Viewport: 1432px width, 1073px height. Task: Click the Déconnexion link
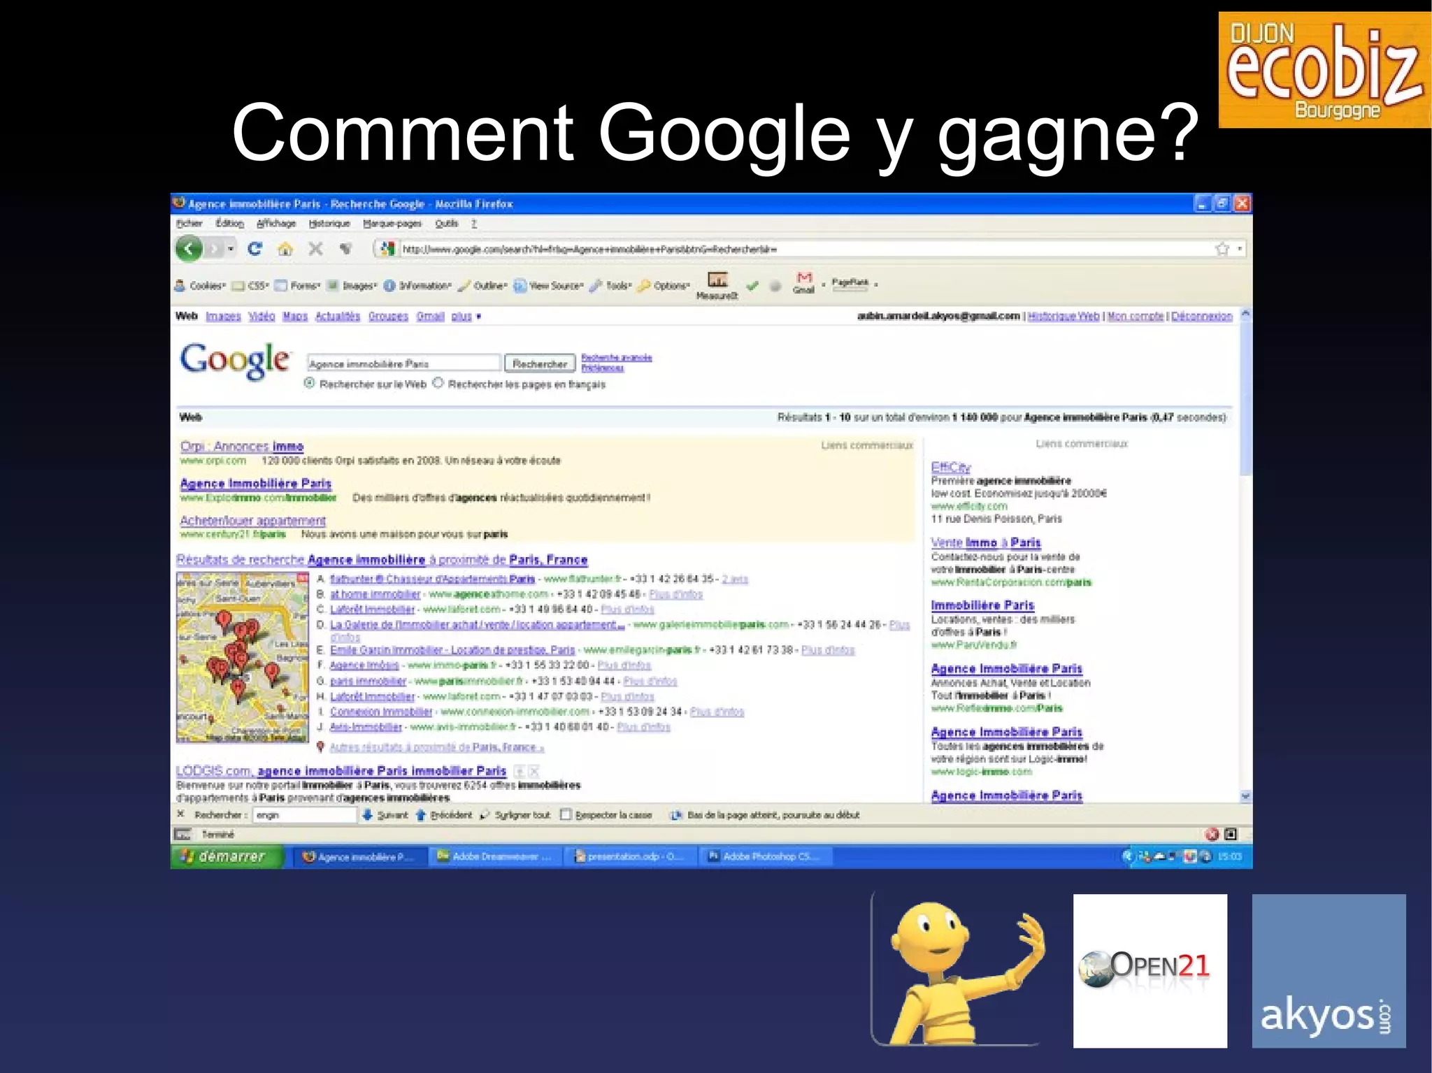tap(1201, 316)
